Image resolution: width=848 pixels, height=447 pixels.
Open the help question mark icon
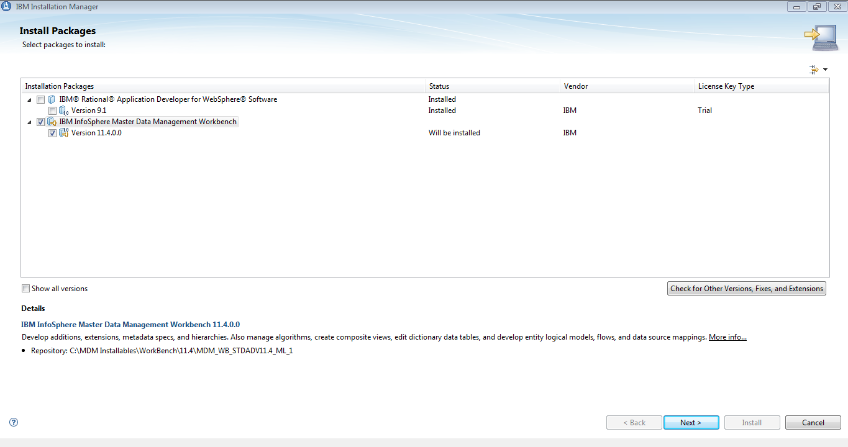[14, 422]
